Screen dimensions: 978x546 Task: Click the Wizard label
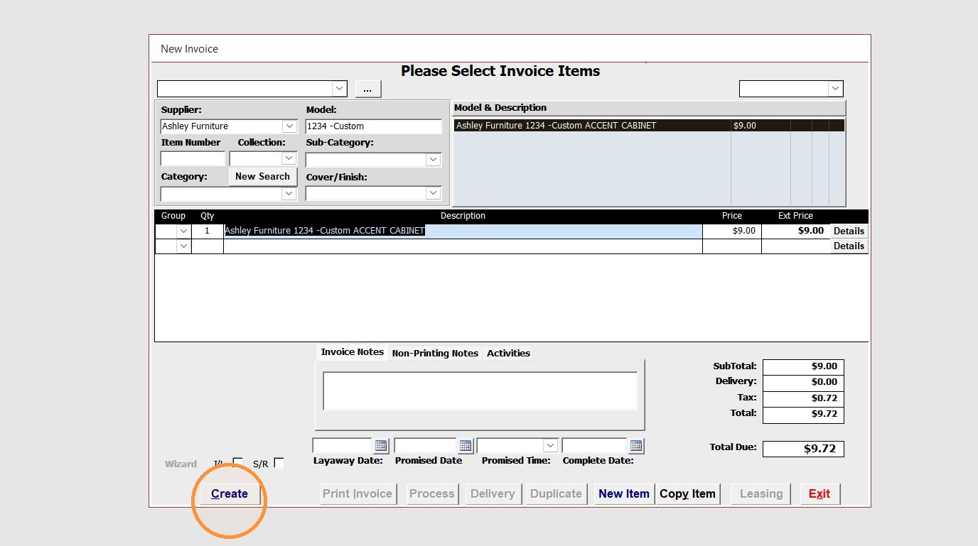pyautogui.click(x=181, y=464)
